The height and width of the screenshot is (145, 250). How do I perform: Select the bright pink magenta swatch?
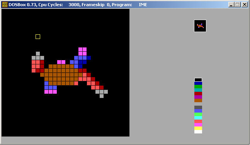(x=198, y=125)
